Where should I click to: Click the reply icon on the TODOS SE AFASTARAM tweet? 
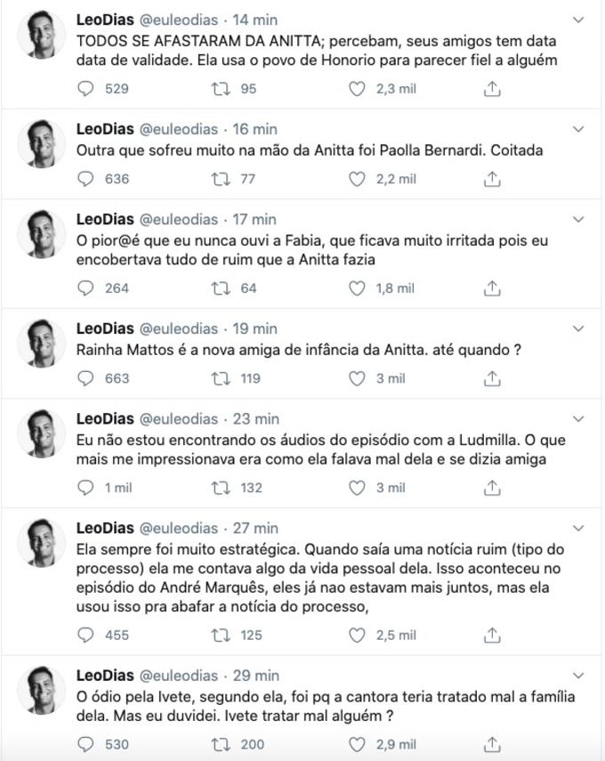click(85, 88)
